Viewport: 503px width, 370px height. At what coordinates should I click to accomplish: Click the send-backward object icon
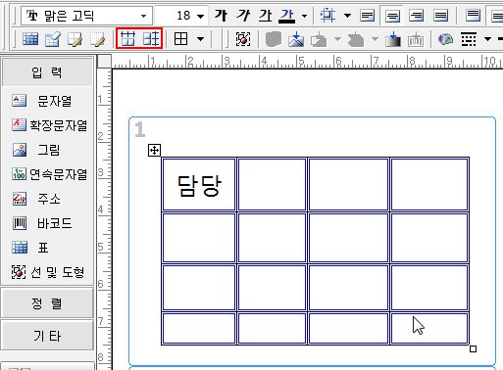(x=356, y=40)
